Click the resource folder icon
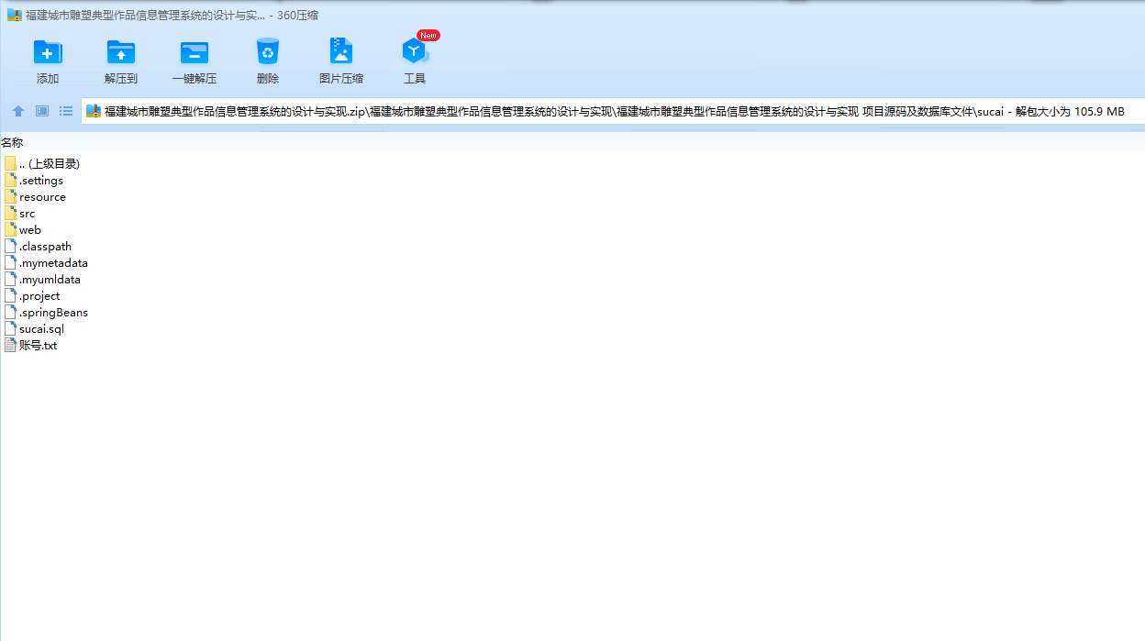 pyautogui.click(x=10, y=196)
